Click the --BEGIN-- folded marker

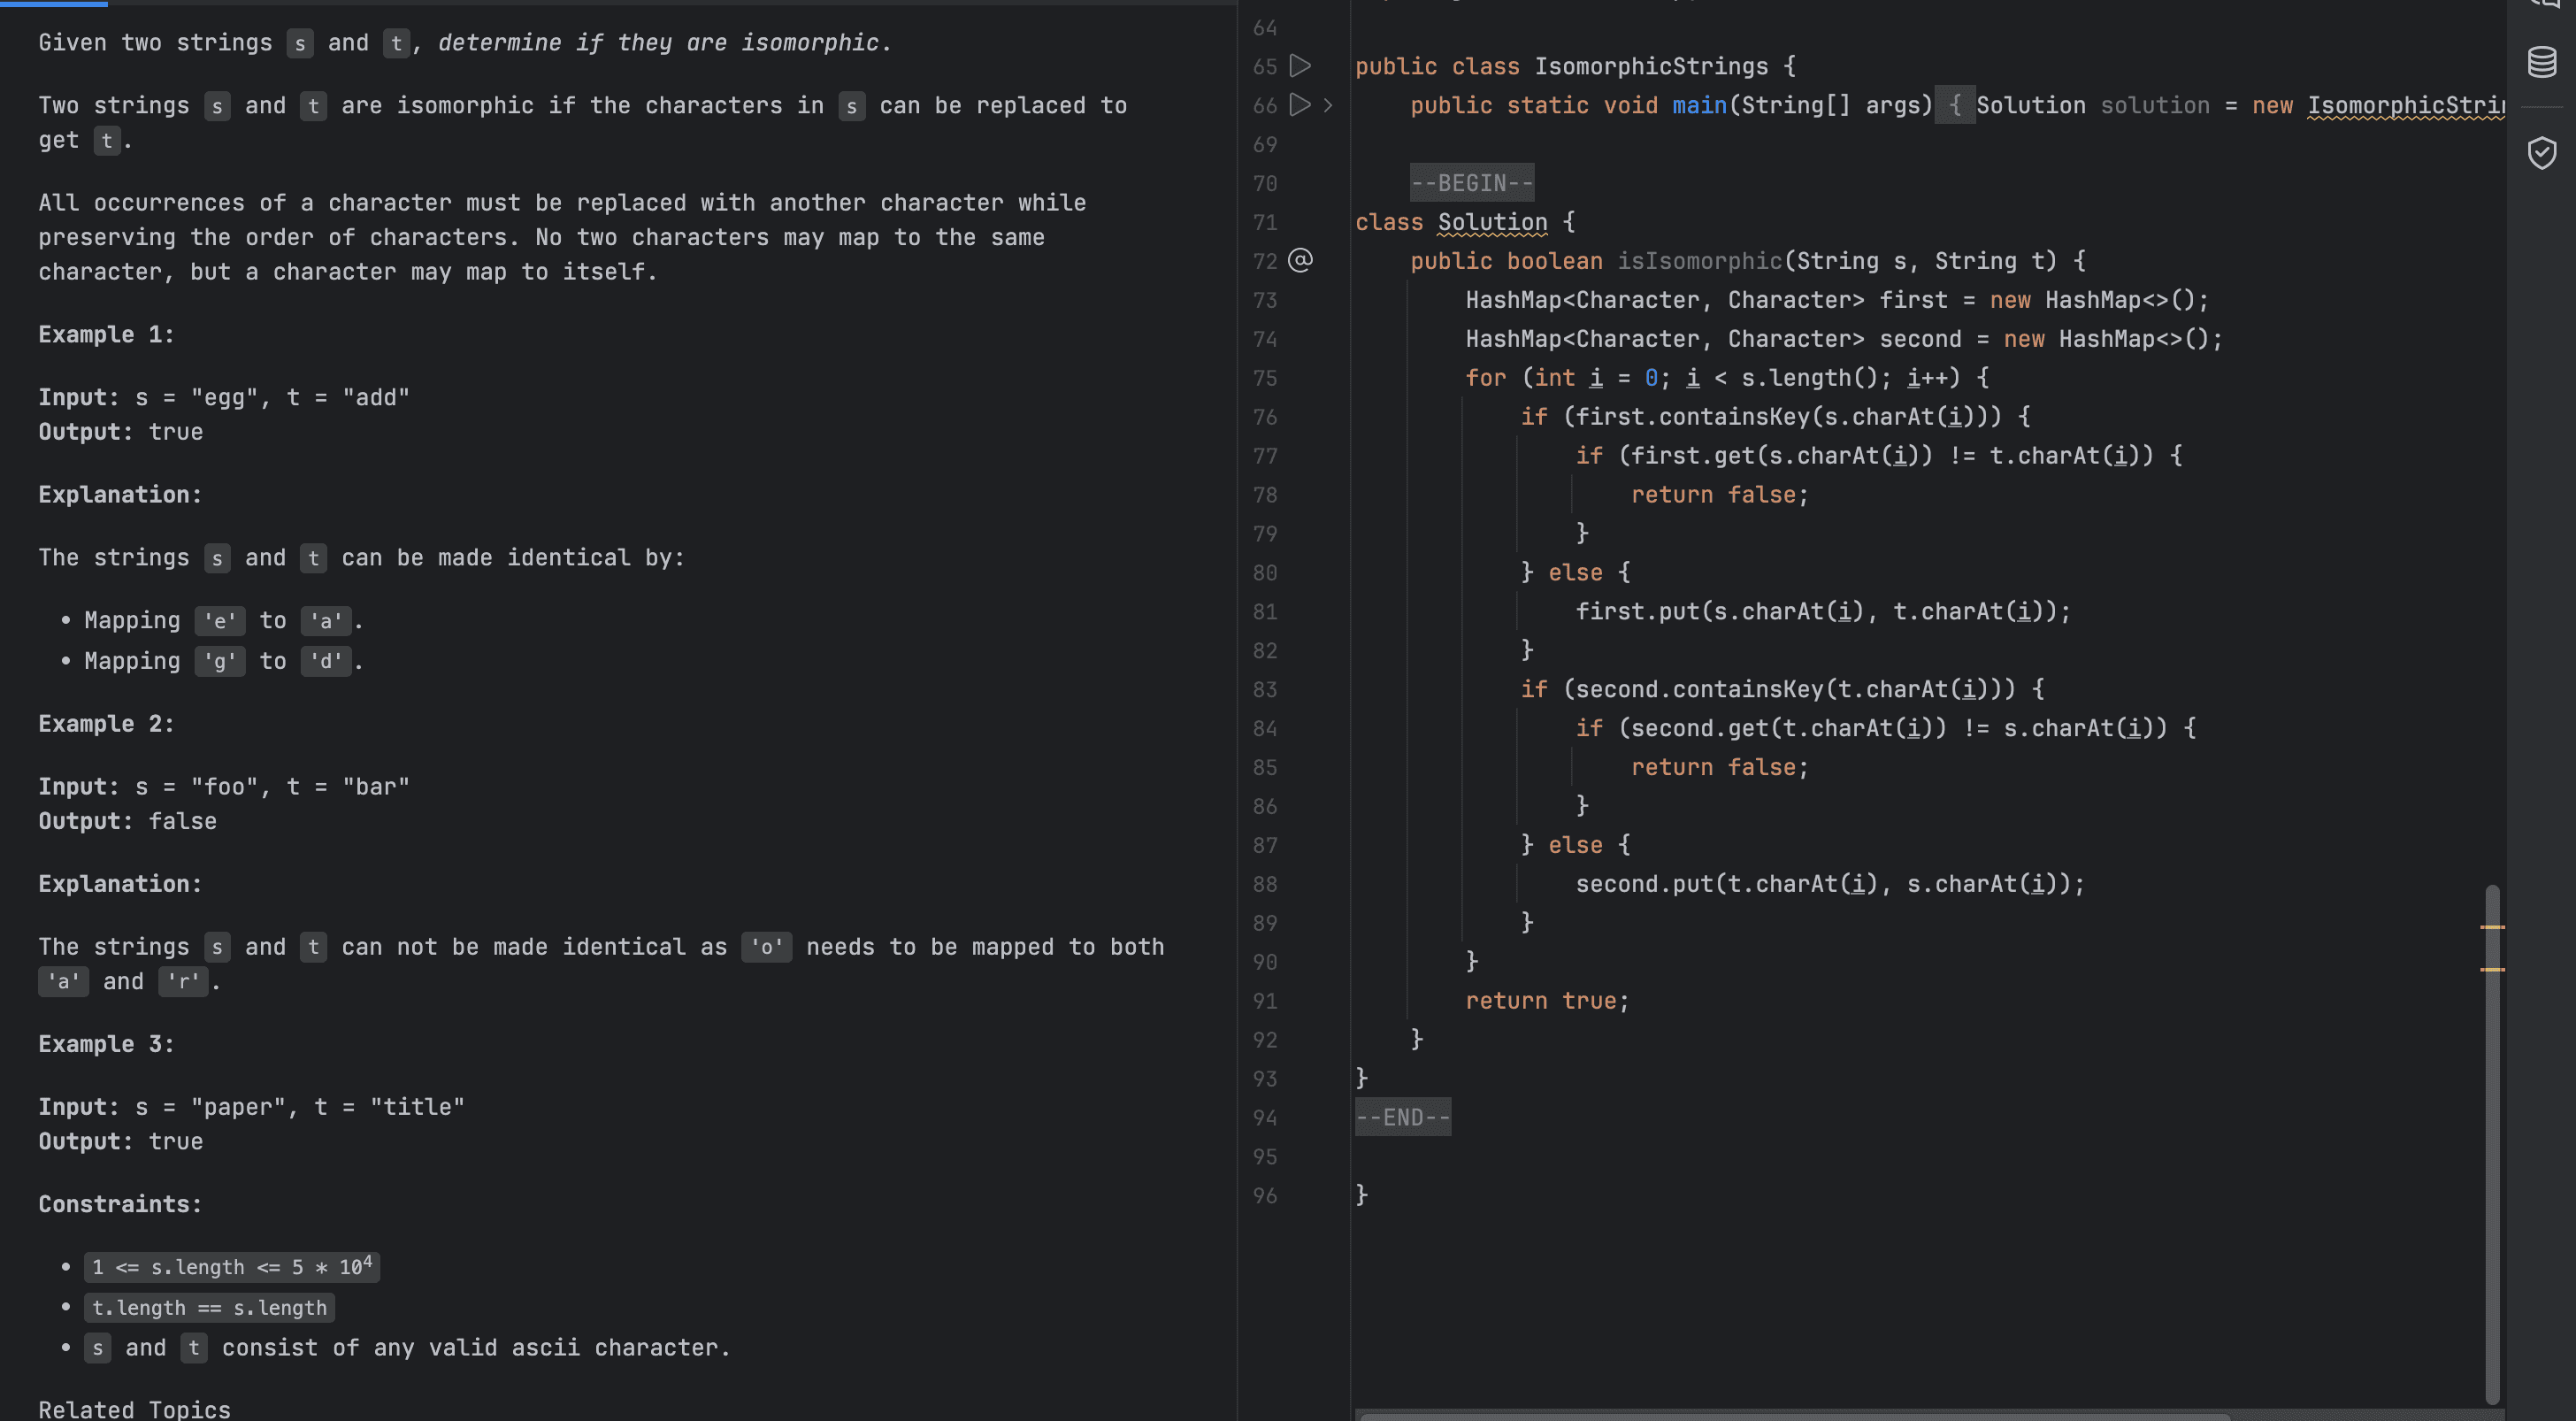click(1471, 183)
